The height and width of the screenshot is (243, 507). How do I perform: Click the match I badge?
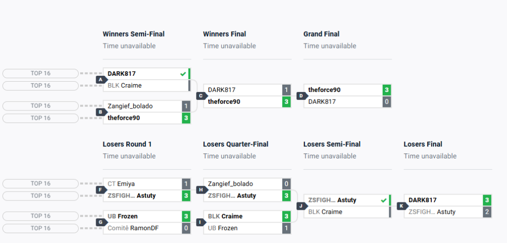[201, 222]
